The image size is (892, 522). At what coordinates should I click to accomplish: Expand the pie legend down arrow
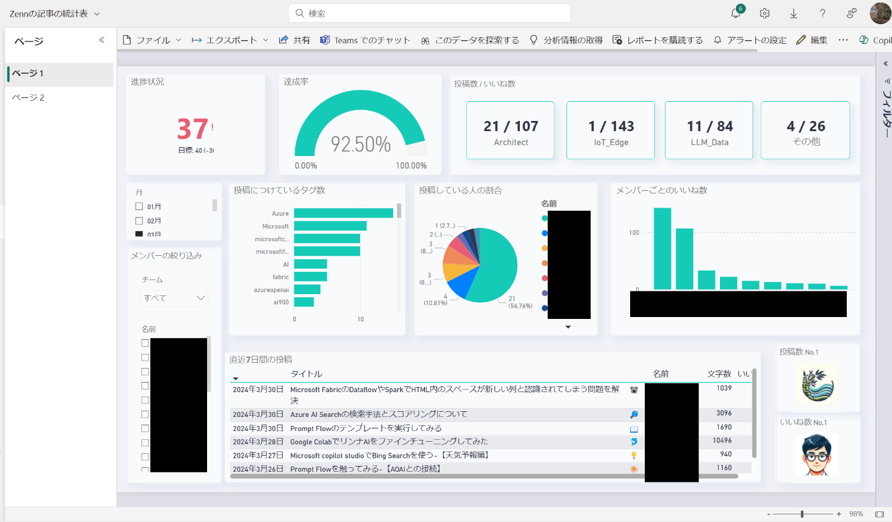pos(568,327)
